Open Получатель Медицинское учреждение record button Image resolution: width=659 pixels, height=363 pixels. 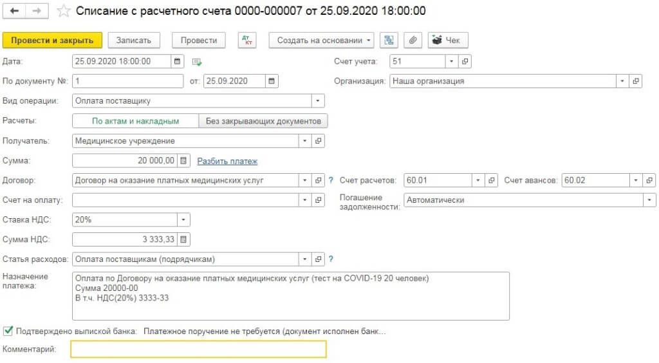[x=319, y=141]
